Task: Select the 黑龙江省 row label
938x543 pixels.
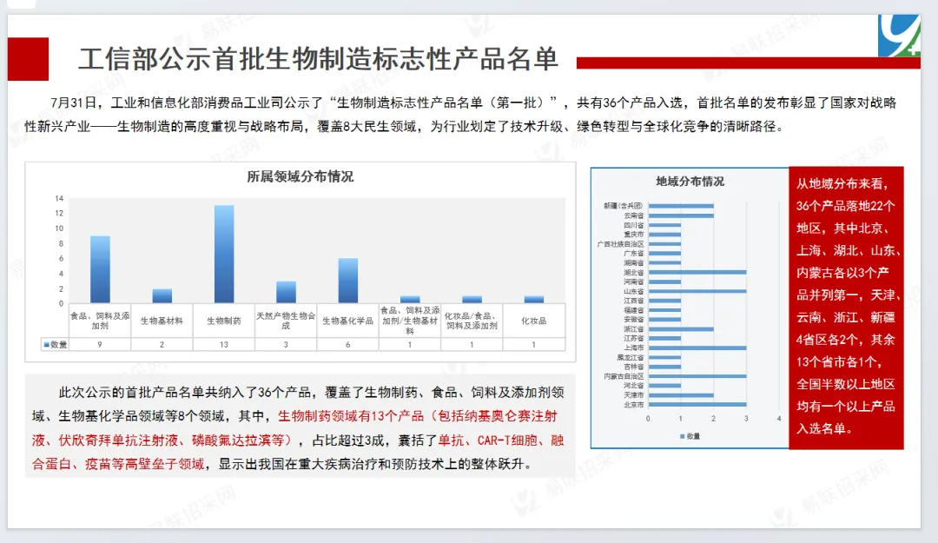Action: [x=631, y=357]
